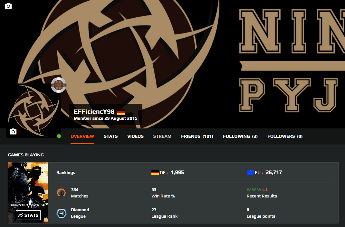Viewport: 345px width, 227px height.
Task: Click the 784 Matches value
Action: click(x=75, y=189)
